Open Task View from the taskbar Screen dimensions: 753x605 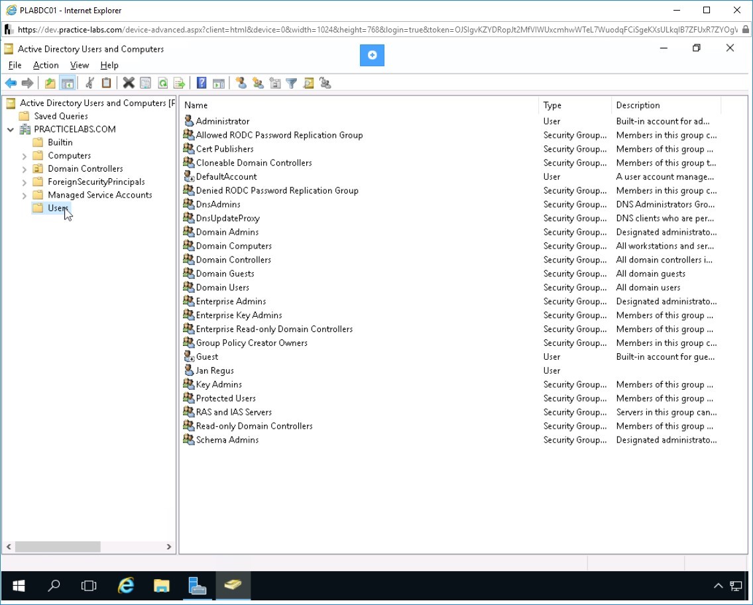click(89, 586)
